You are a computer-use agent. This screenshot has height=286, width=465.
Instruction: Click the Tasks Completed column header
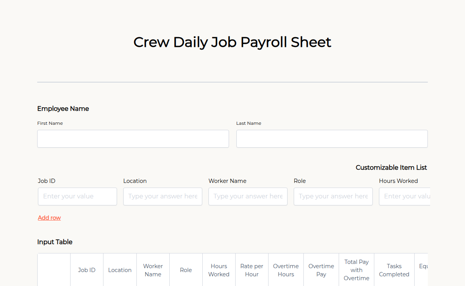click(394, 270)
